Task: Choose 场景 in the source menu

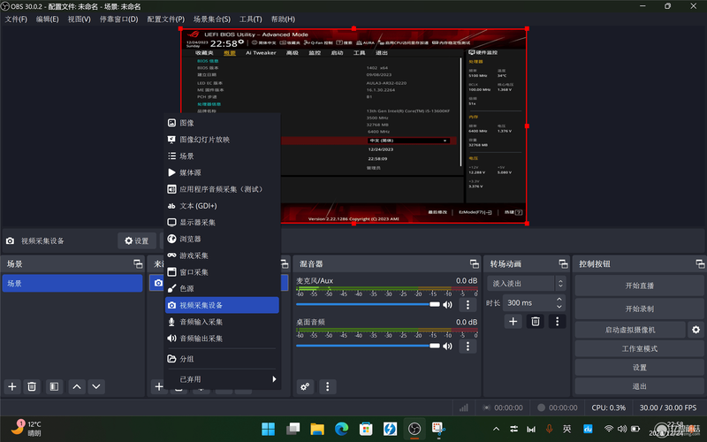Action: (222, 156)
